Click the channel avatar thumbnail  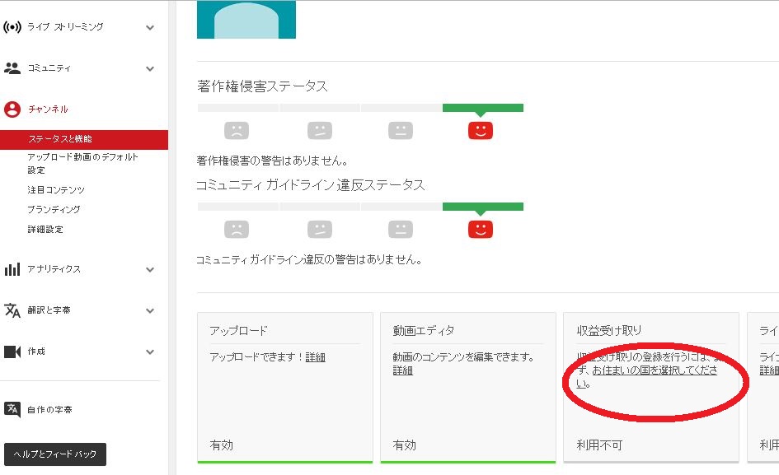(x=246, y=20)
